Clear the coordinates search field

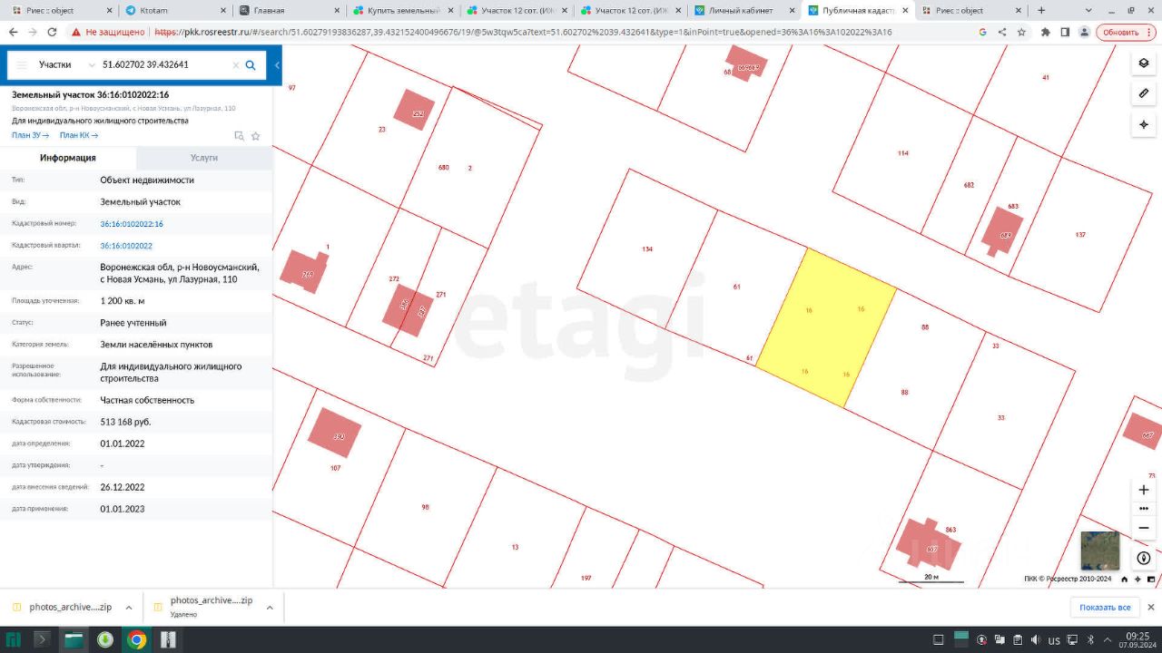pos(235,65)
